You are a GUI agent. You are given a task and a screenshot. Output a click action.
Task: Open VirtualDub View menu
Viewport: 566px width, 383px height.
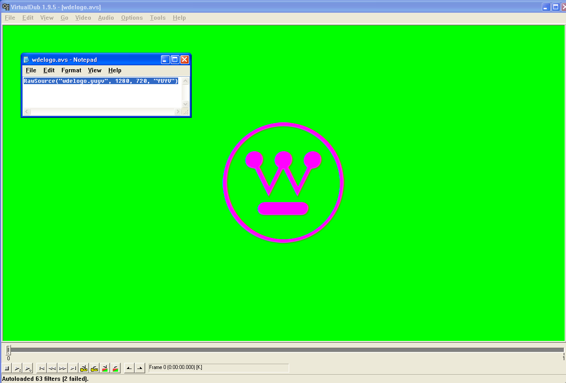(x=47, y=18)
